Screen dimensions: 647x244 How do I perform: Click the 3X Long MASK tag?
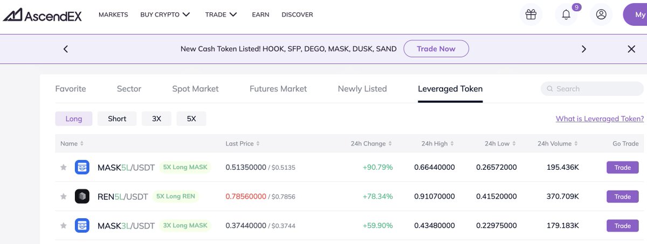(185, 225)
